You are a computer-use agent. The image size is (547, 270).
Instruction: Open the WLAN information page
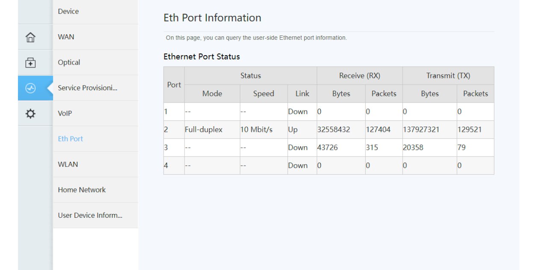(68, 164)
